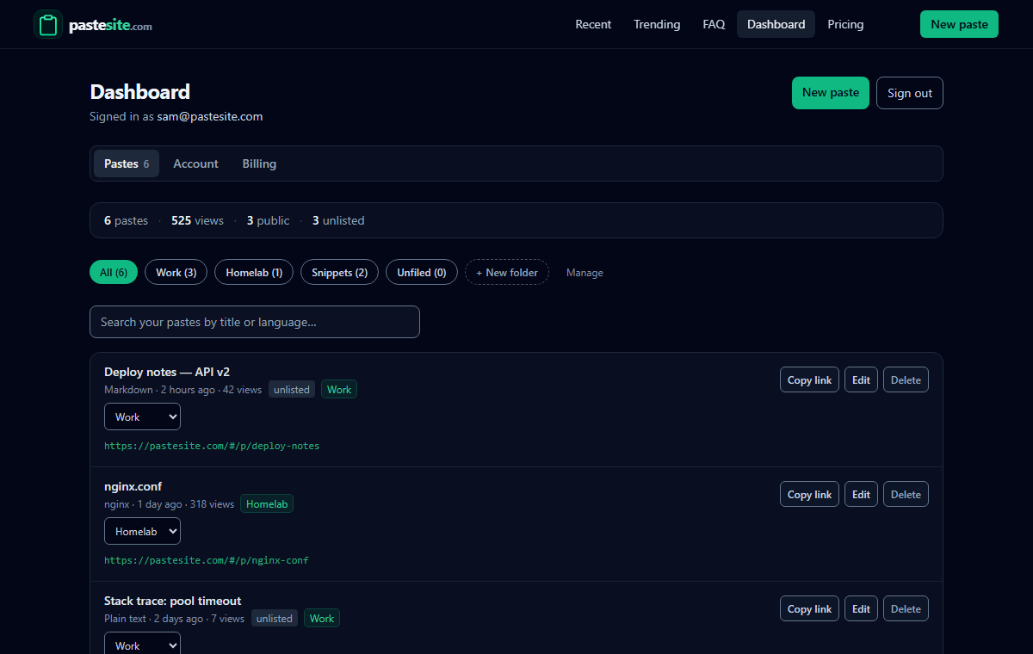Go to Trending in the top navigation
Screen dimensions: 1033x654
(657, 24)
